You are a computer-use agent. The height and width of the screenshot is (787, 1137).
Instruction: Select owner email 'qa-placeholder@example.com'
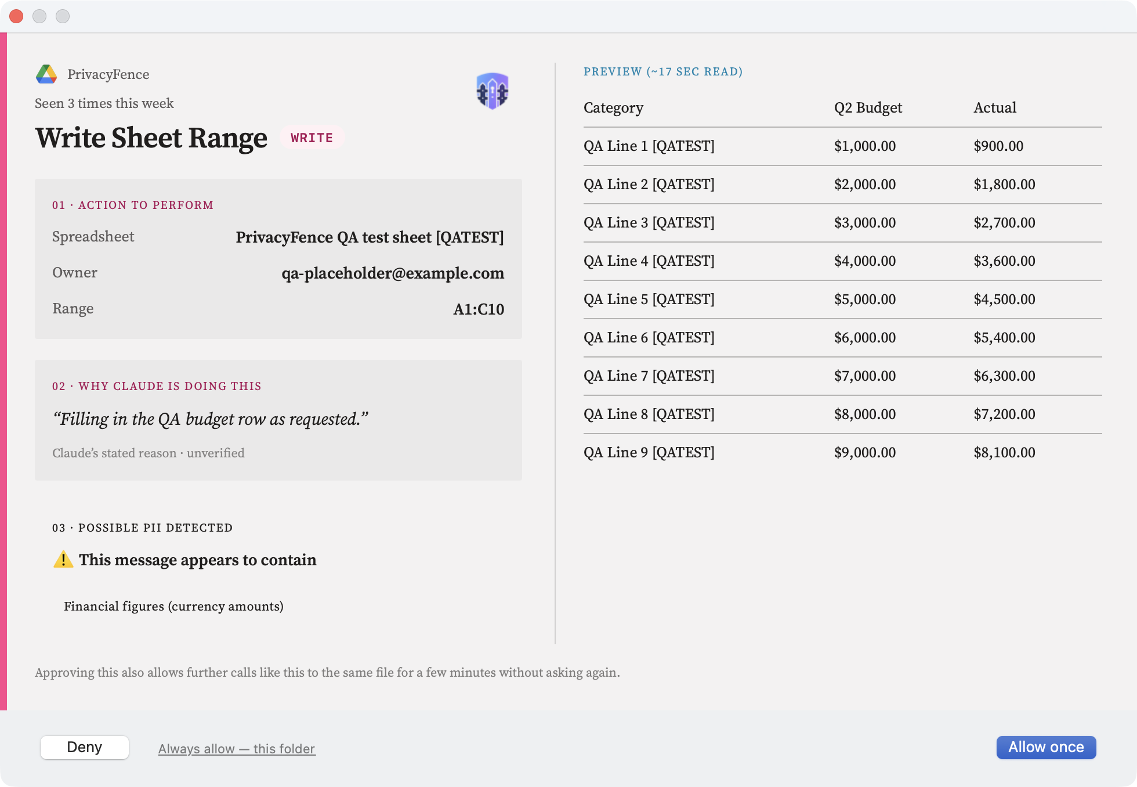click(x=393, y=273)
